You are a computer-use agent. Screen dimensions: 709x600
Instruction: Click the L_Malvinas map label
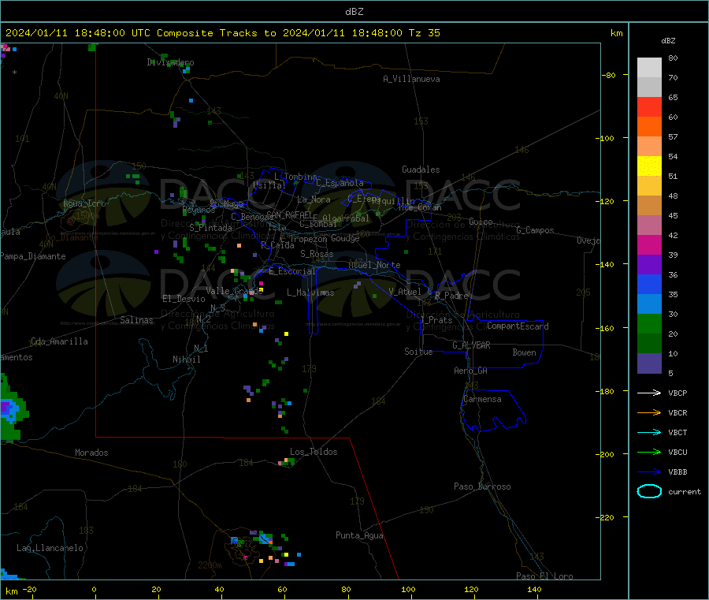(310, 293)
